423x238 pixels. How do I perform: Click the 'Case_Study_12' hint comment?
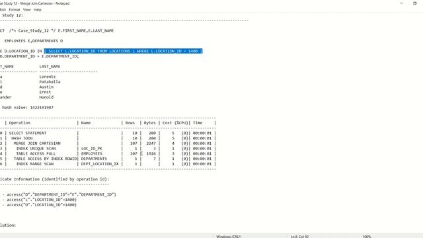click(x=32, y=30)
